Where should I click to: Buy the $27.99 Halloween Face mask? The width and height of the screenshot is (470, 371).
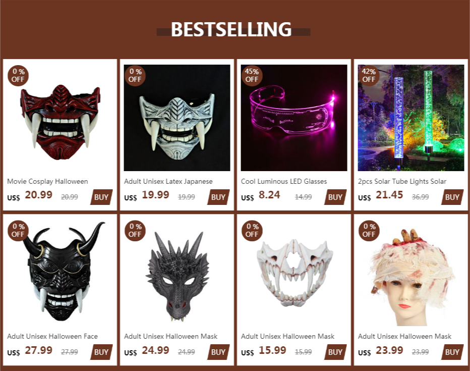[x=101, y=352]
